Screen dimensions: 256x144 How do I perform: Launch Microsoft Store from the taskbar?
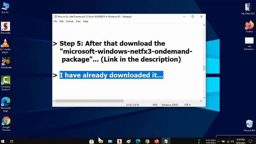(92, 141)
